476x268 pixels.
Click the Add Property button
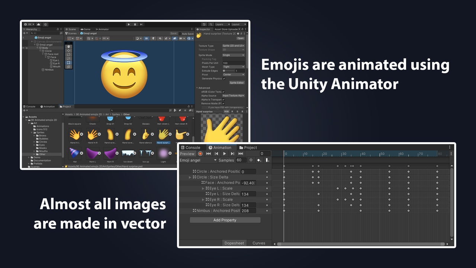[225, 220]
